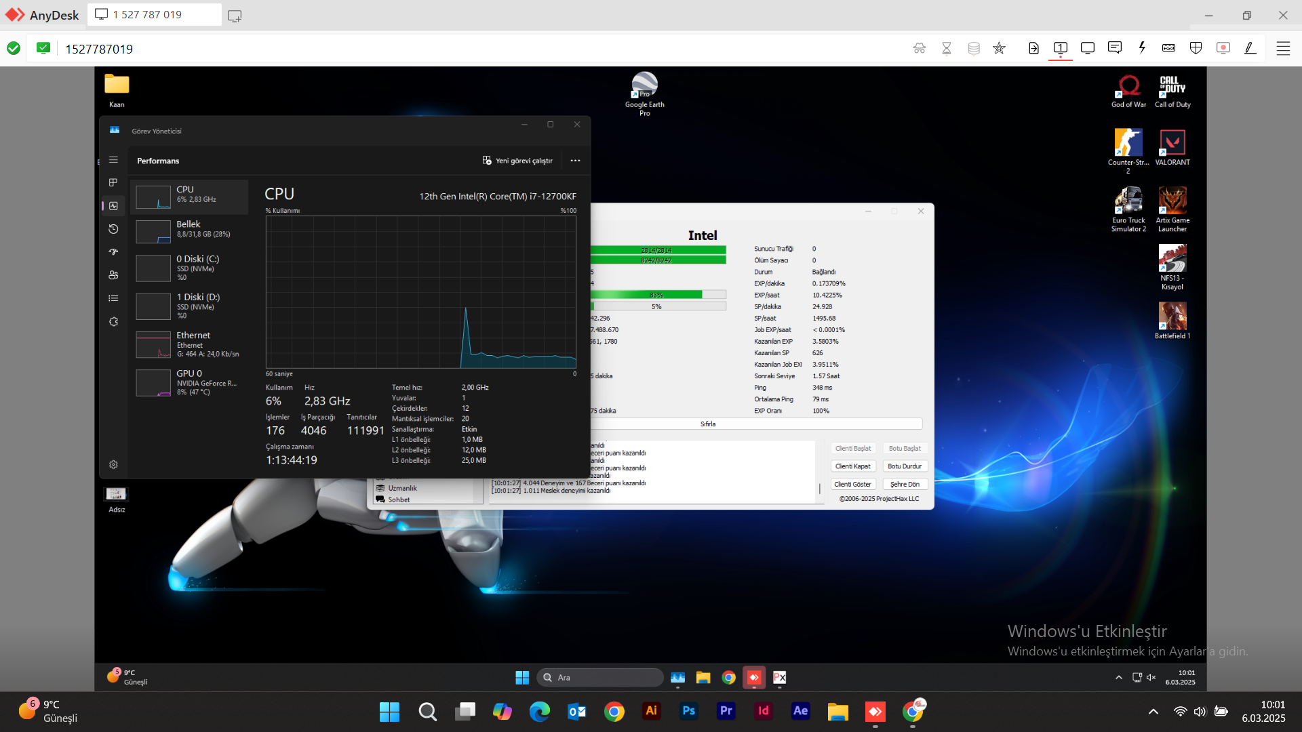The width and height of the screenshot is (1302, 732).
Task: Open Task Manager Users page icon
Action: pos(113,275)
